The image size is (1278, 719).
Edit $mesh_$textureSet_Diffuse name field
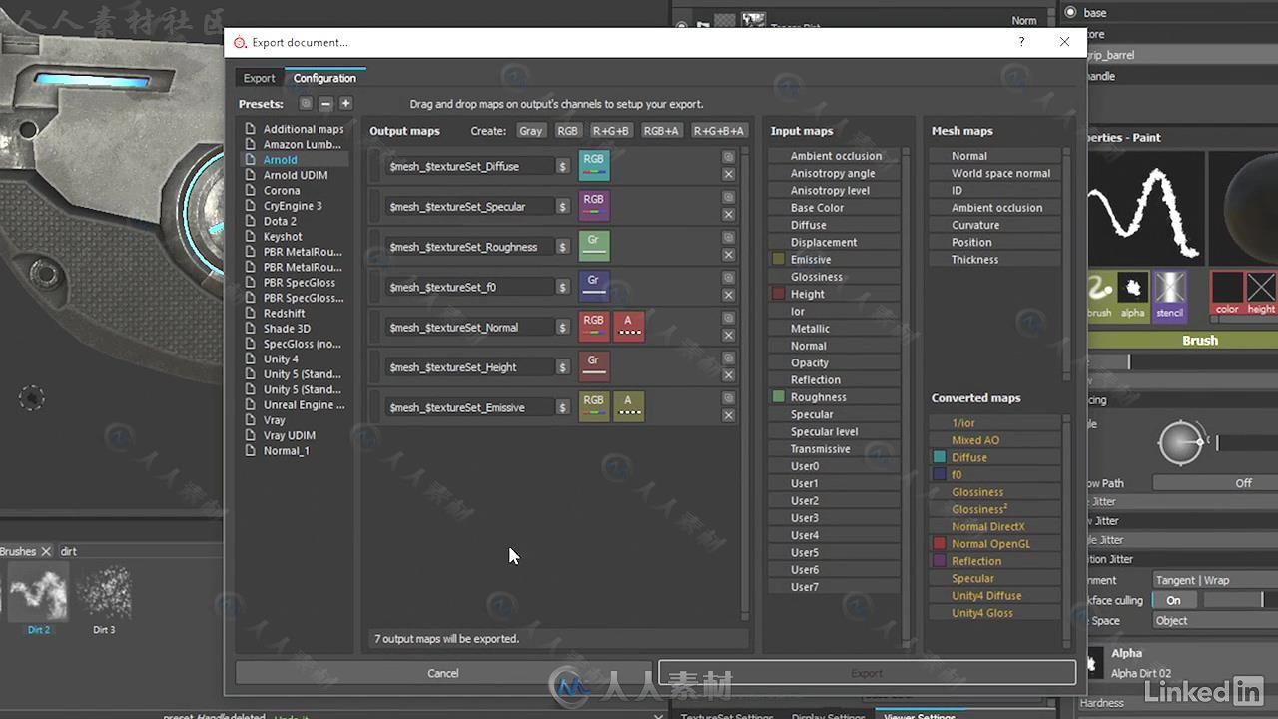tap(469, 166)
